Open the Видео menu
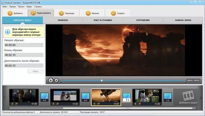This screenshot has width=205, height=116. click(x=29, y=7)
